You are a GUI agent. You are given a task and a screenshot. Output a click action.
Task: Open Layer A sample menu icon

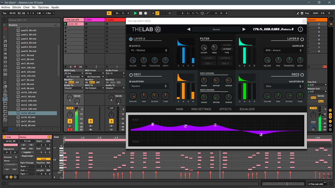130,46
